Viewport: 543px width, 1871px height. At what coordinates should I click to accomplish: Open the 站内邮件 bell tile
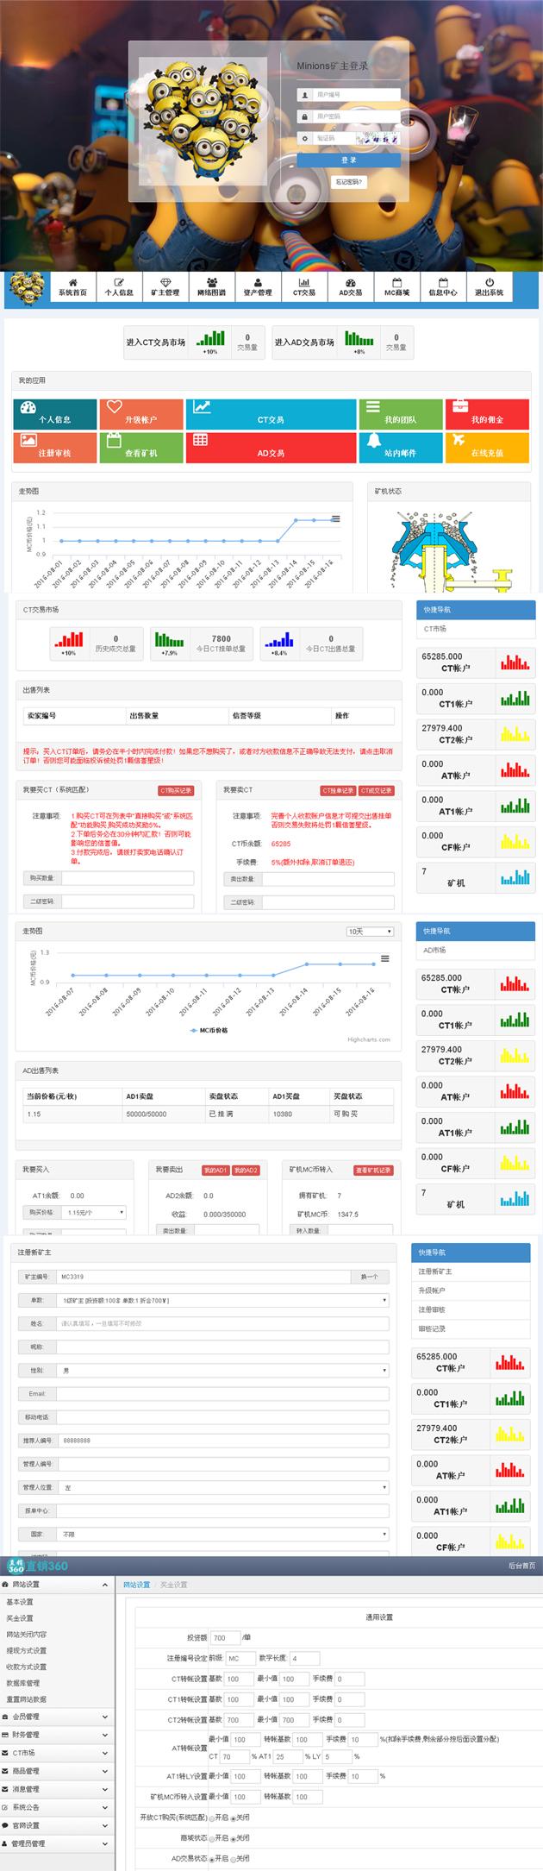pyautogui.click(x=401, y=448)
